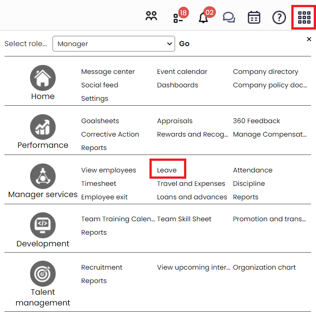This screenshot has height=318, width=316.
Task: Open the task list icon with badge 18
Action: [x=178, y=17]
